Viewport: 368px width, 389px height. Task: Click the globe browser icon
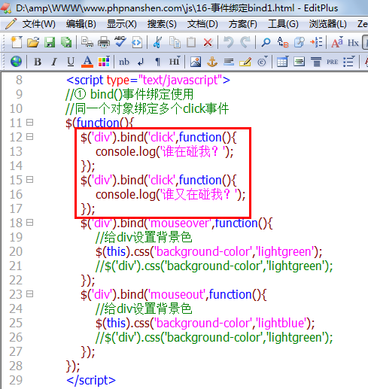click(16, 62)
